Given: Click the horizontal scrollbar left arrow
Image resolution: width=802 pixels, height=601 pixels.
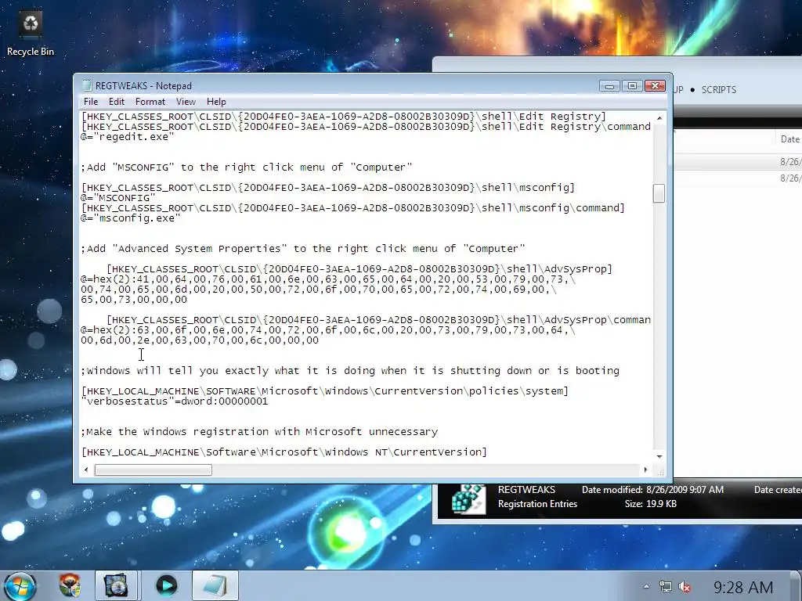Looking at the screenshot, I should pyautogui.click(x=86, y=470).
